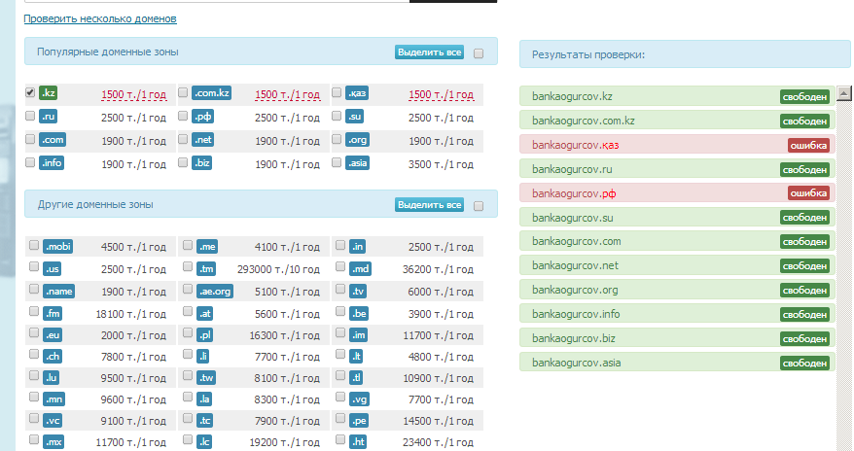Click the results scrollbar up arrow
This screenshot has height=451, width=854.
click(843, 93)
